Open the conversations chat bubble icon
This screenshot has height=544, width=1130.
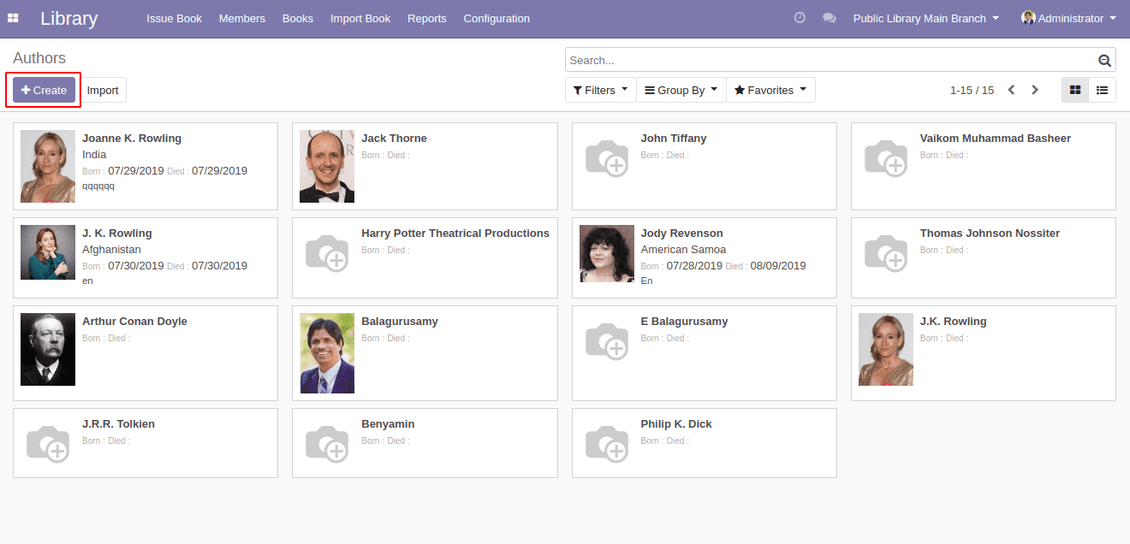(830, 18)
